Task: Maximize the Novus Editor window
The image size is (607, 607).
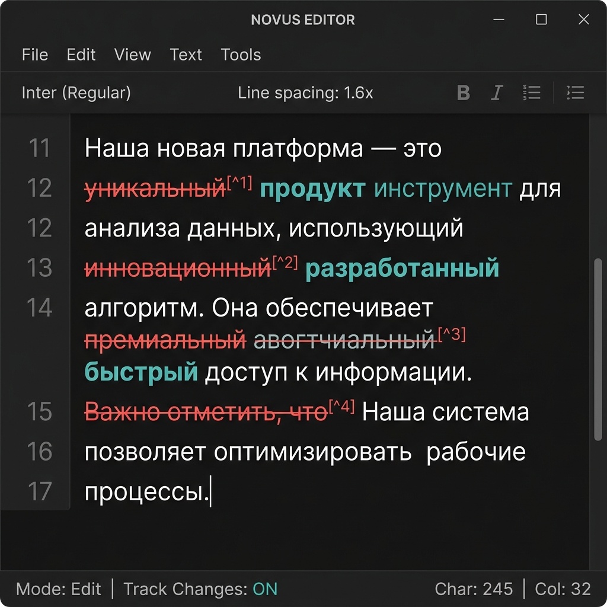Action: click(541, 20)
